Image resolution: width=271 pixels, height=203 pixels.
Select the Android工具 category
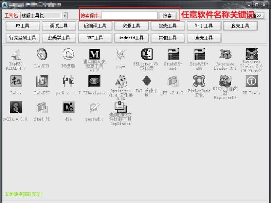click(131, 38)
